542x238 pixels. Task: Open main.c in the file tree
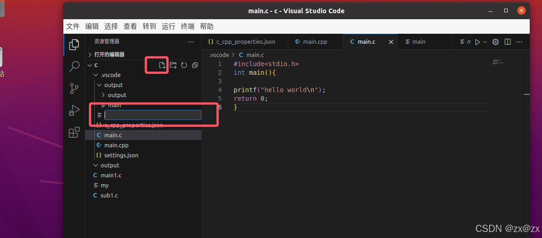point(143,135)
